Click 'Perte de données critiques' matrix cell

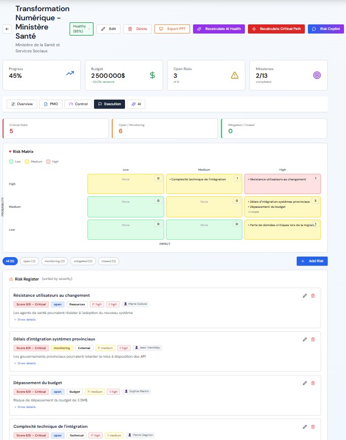(282, 230)
